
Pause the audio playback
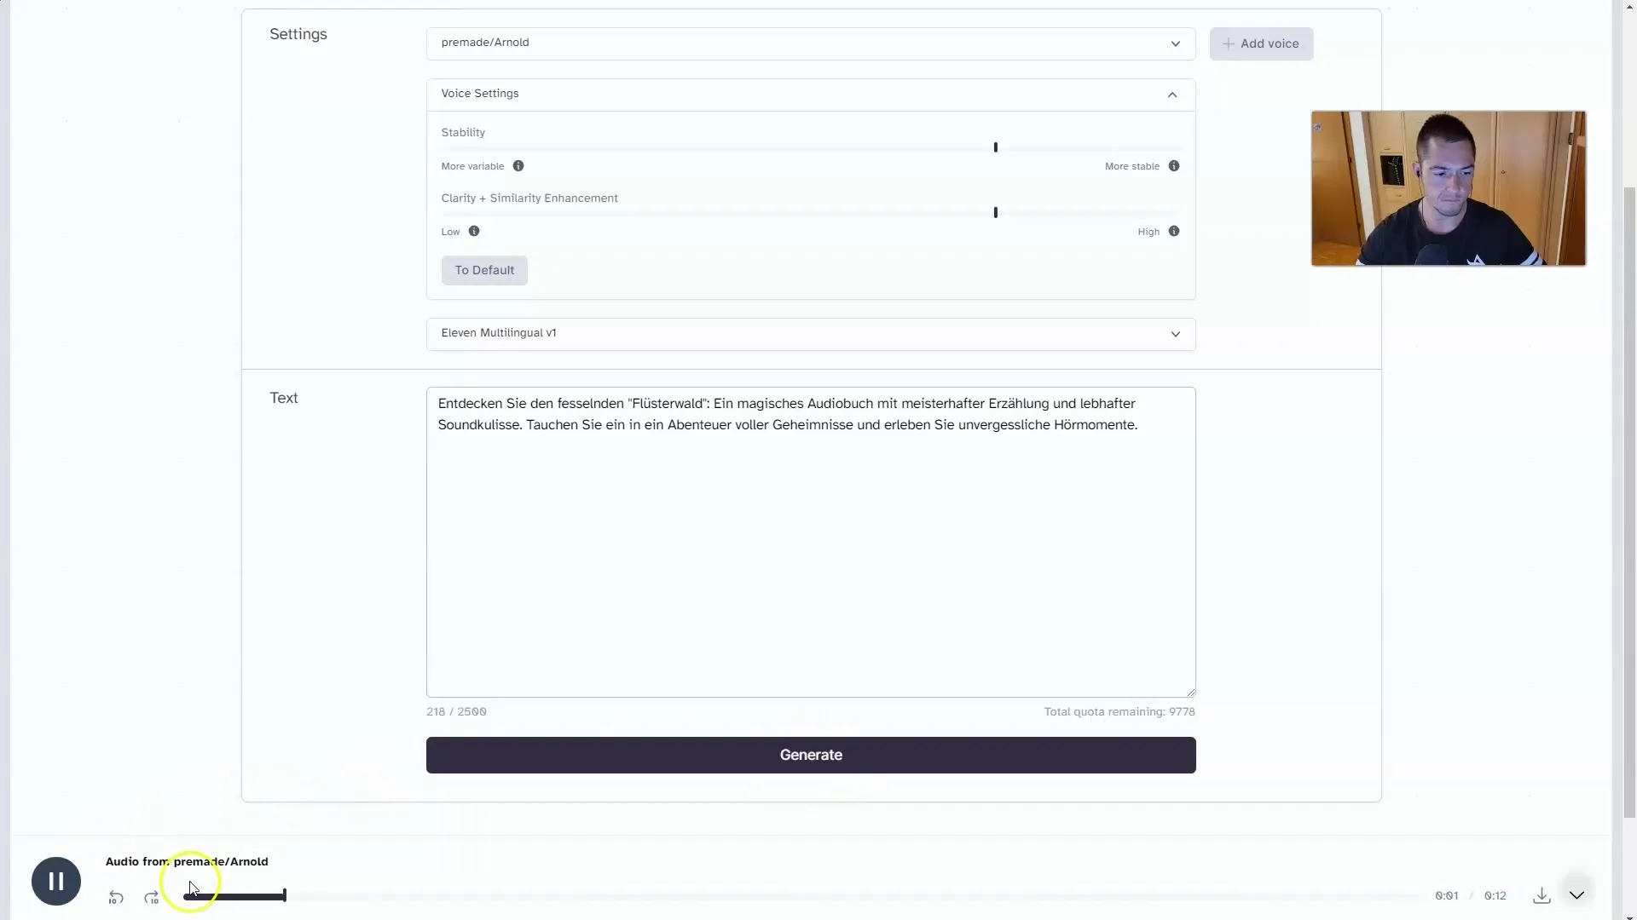point(56,881)
